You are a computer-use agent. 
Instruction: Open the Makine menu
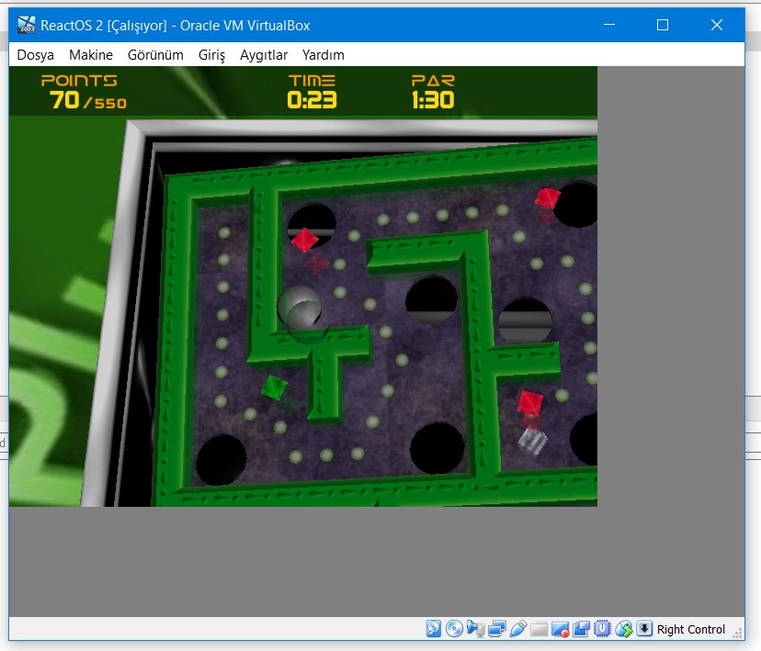[x=91, y=55]
